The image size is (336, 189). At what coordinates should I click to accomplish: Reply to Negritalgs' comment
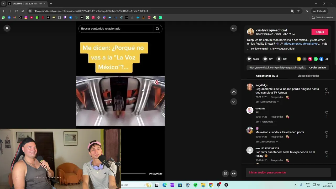coord(277,97)
